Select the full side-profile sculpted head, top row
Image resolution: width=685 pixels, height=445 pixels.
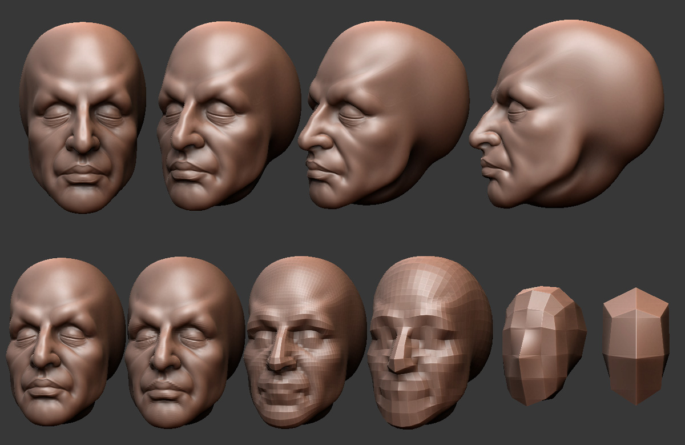(567, 114)
